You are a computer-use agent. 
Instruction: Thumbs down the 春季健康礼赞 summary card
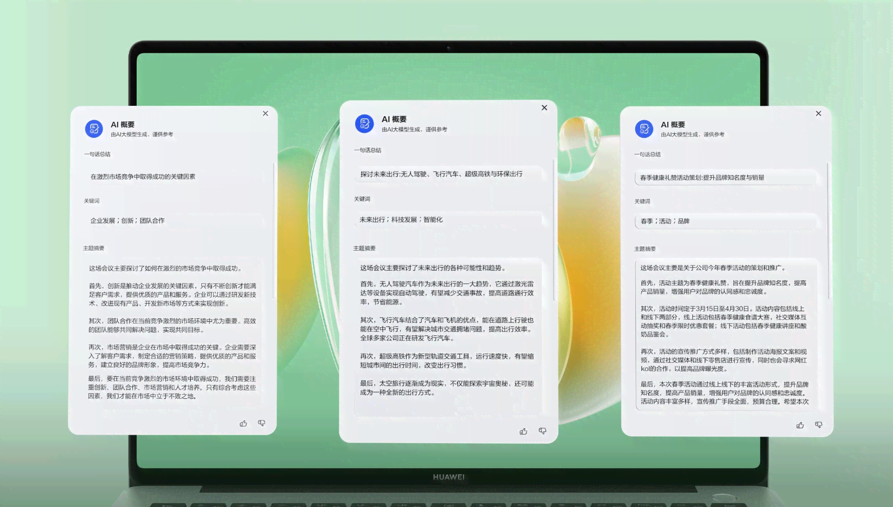(x=819, y=425)
